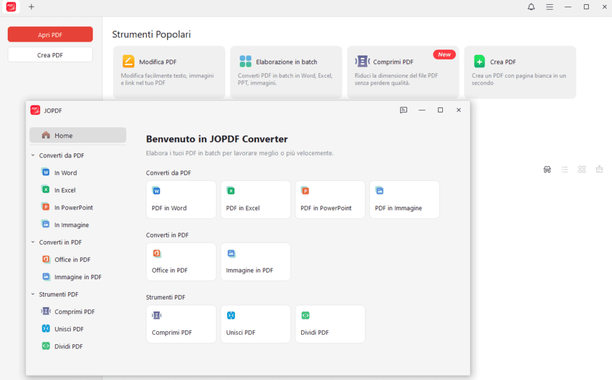Open a new tab with the plus icon

(x=31, y=7)
